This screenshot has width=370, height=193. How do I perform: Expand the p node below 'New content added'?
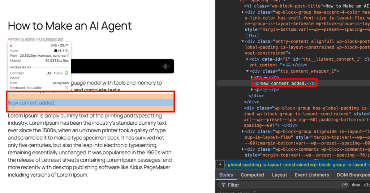[x=252, y=90]
